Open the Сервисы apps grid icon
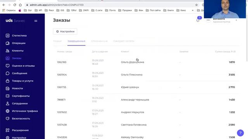Viewport: 248px width, 139px height. [3, 10]
